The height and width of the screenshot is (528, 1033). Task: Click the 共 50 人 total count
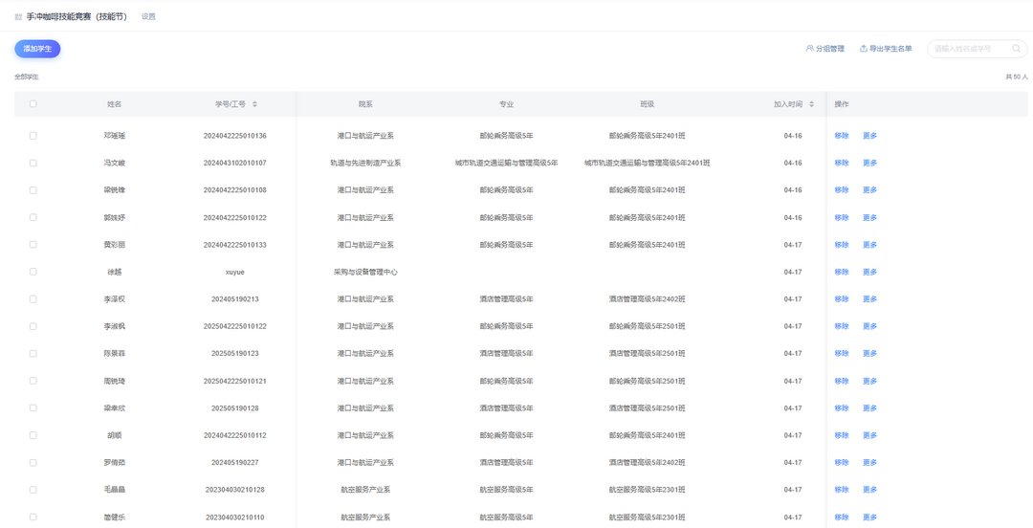click(x=1017, y=77)
